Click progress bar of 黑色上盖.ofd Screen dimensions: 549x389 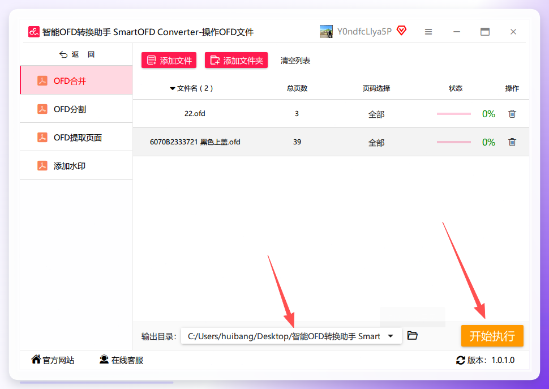pos(454,142)
